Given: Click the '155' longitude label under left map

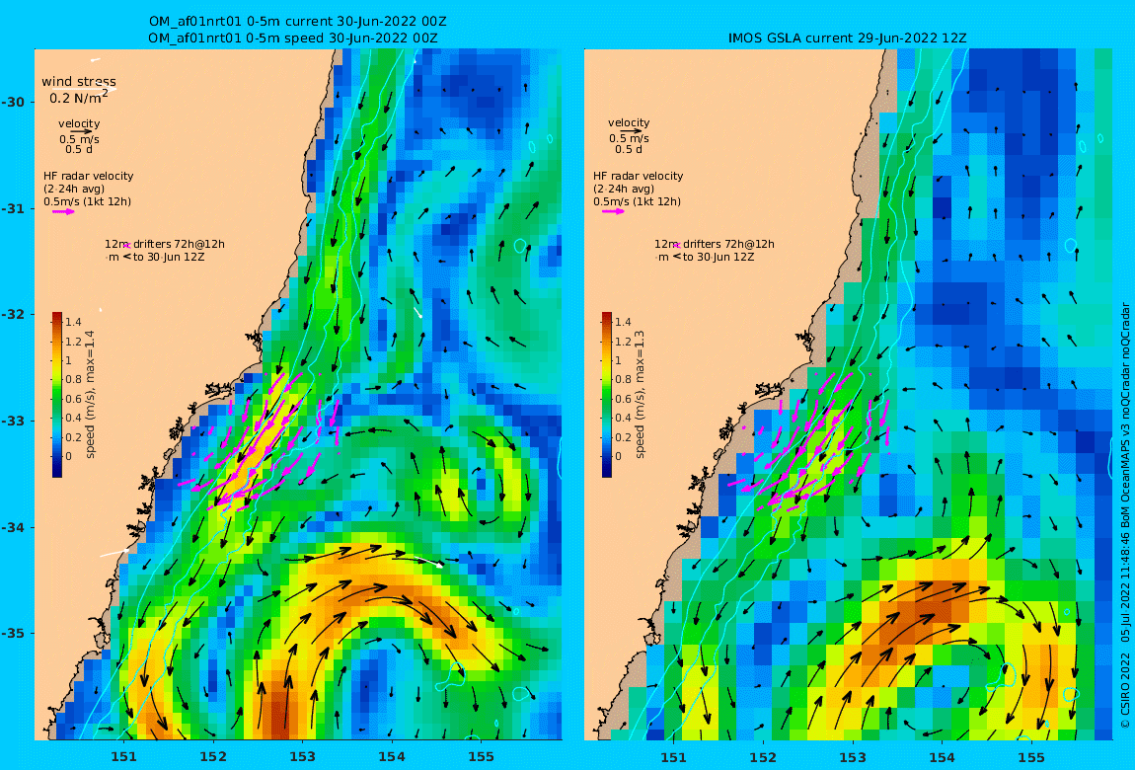Looking at the screenshot, I should (x=482, y=757).
